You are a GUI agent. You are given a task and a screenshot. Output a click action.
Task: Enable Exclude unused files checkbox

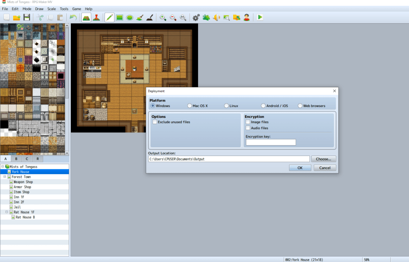(155, 122)
